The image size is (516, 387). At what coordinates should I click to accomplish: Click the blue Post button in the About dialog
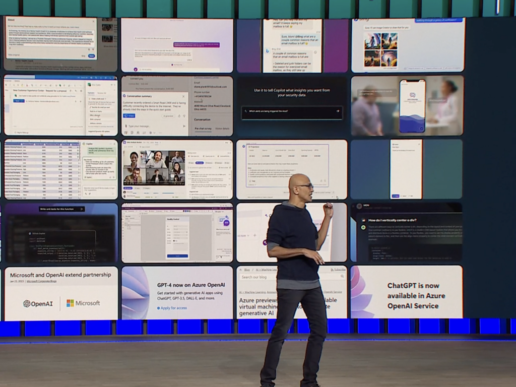(92, 56)
